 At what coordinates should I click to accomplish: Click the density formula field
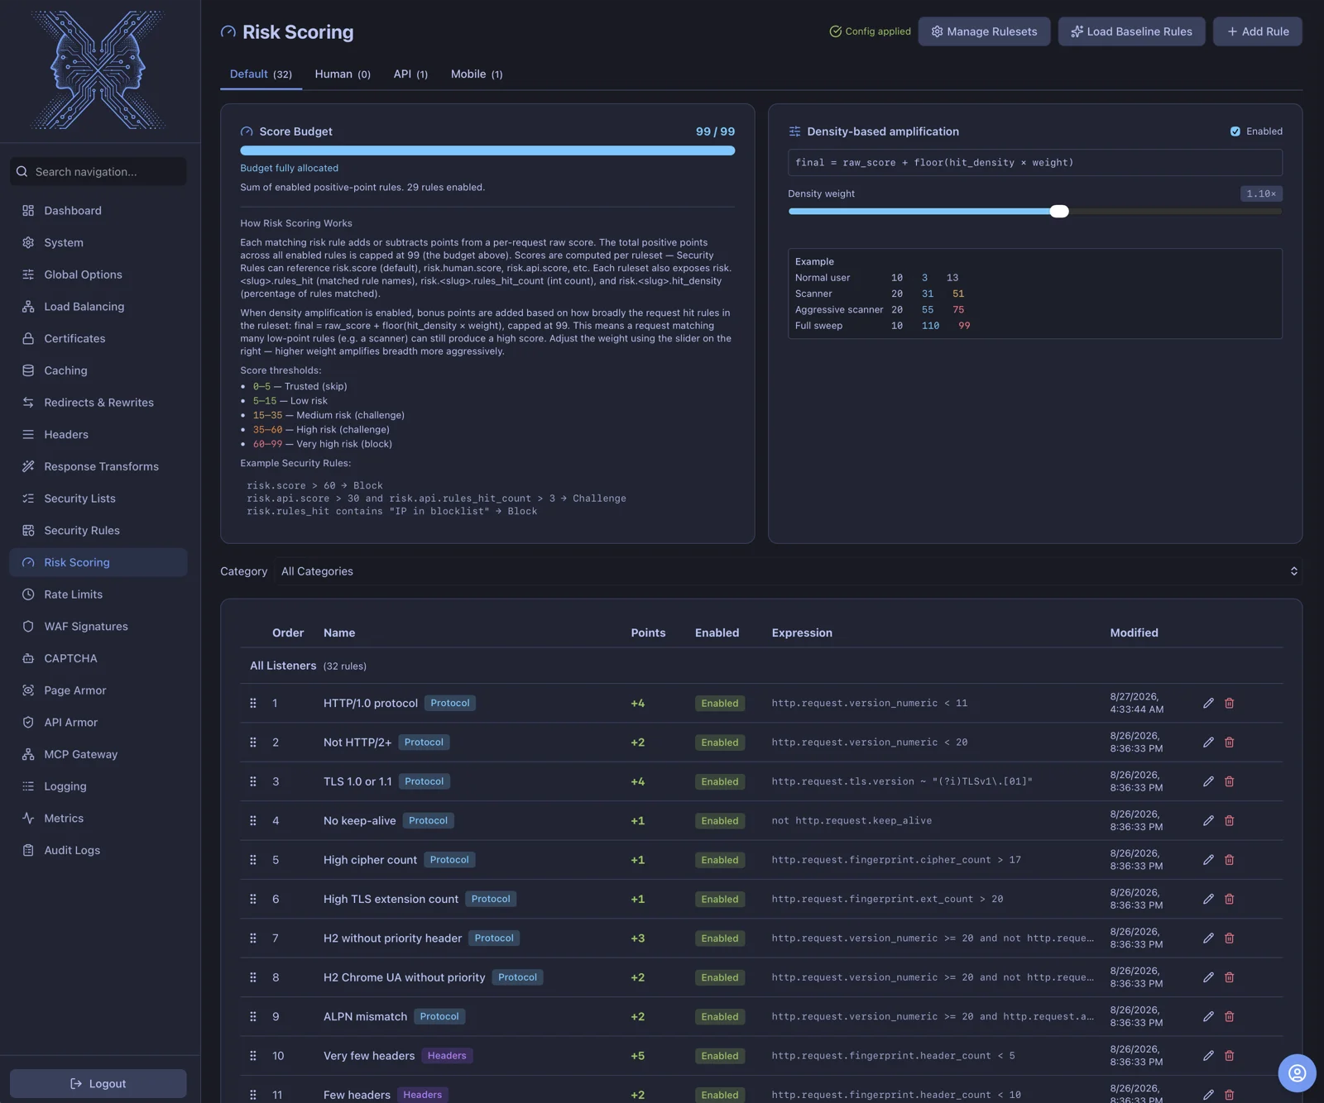click(1034, 163)
